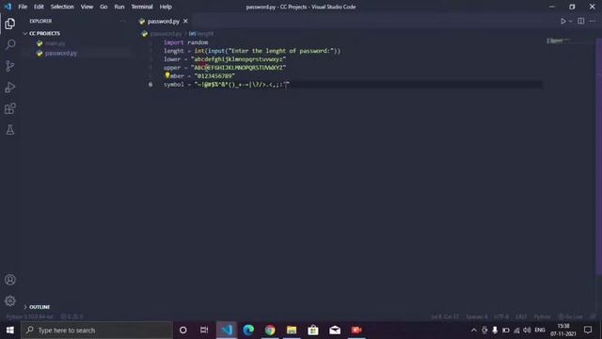Click the network icon in system tray

coord(516,331)
